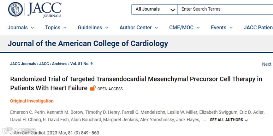Click the Enter Search Terms field

click(x=225, y=9)
